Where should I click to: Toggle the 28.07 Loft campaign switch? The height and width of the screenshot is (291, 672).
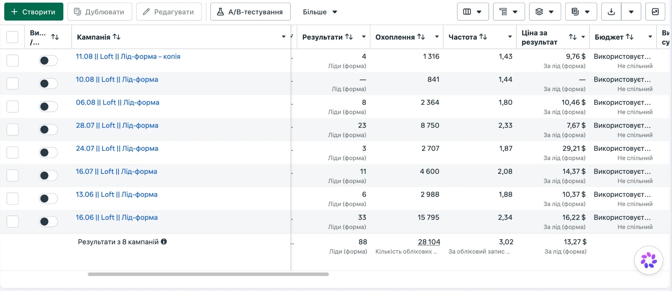point(48,130)
